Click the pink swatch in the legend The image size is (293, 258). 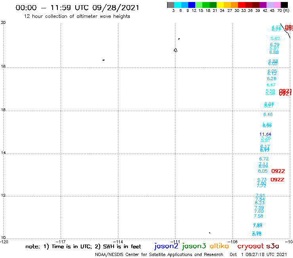[x=277, y=5]
